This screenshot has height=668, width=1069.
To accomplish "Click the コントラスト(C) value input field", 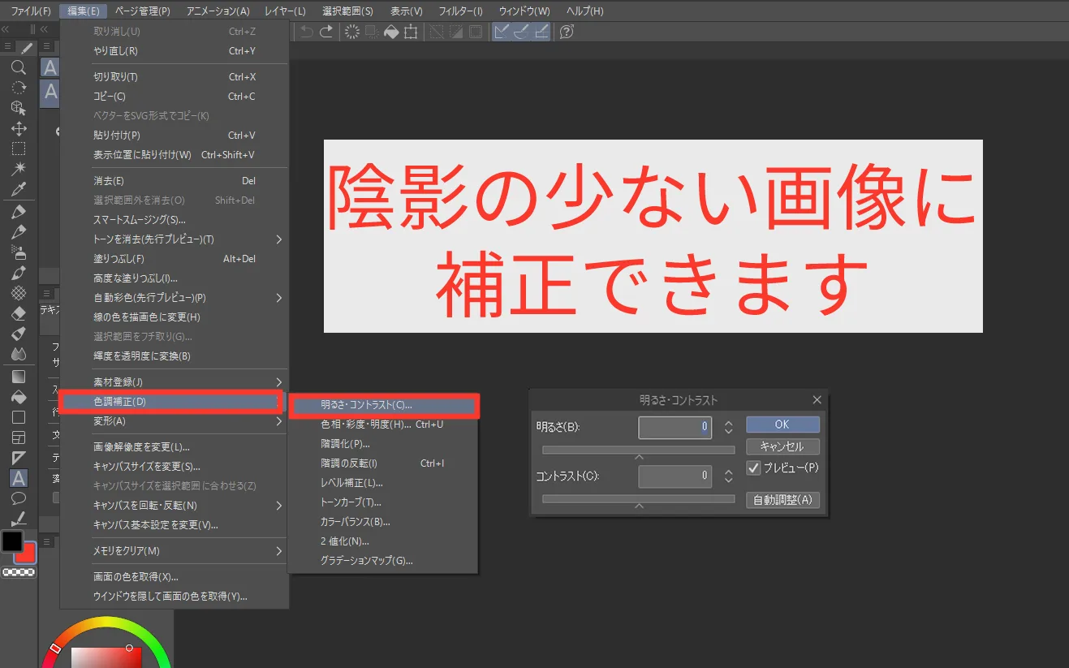I will (x=675, y=476).
